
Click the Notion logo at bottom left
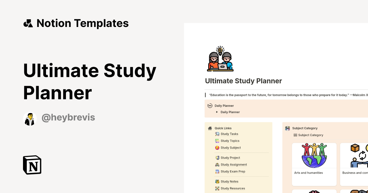tap(32, 165)
